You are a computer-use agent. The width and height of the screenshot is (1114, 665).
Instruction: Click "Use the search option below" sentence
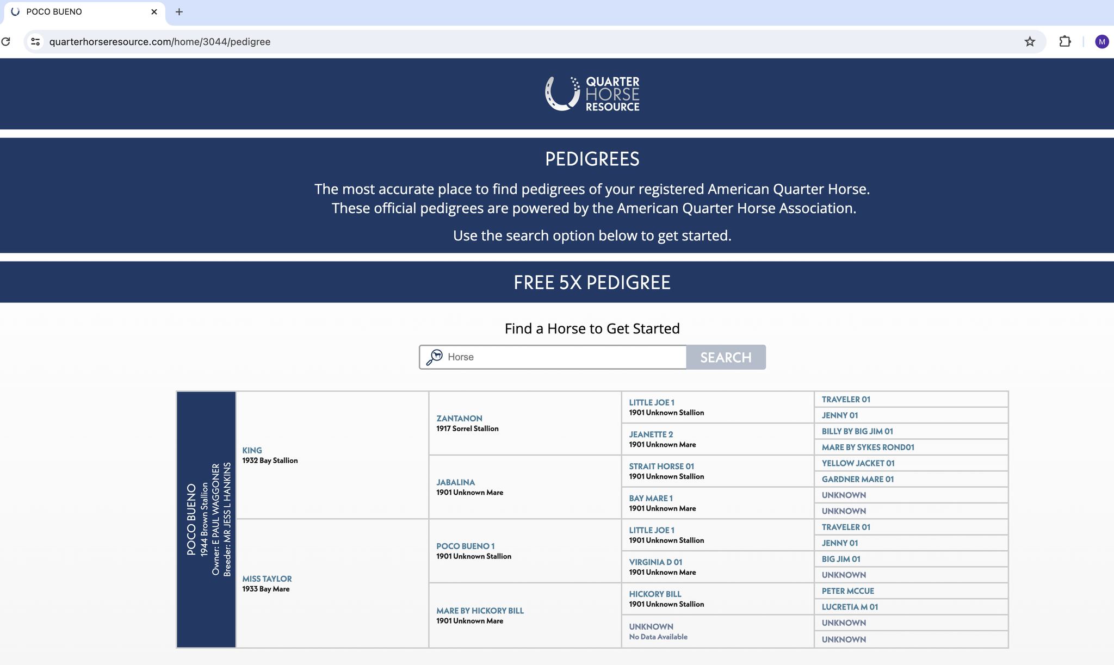pos(592,235)
